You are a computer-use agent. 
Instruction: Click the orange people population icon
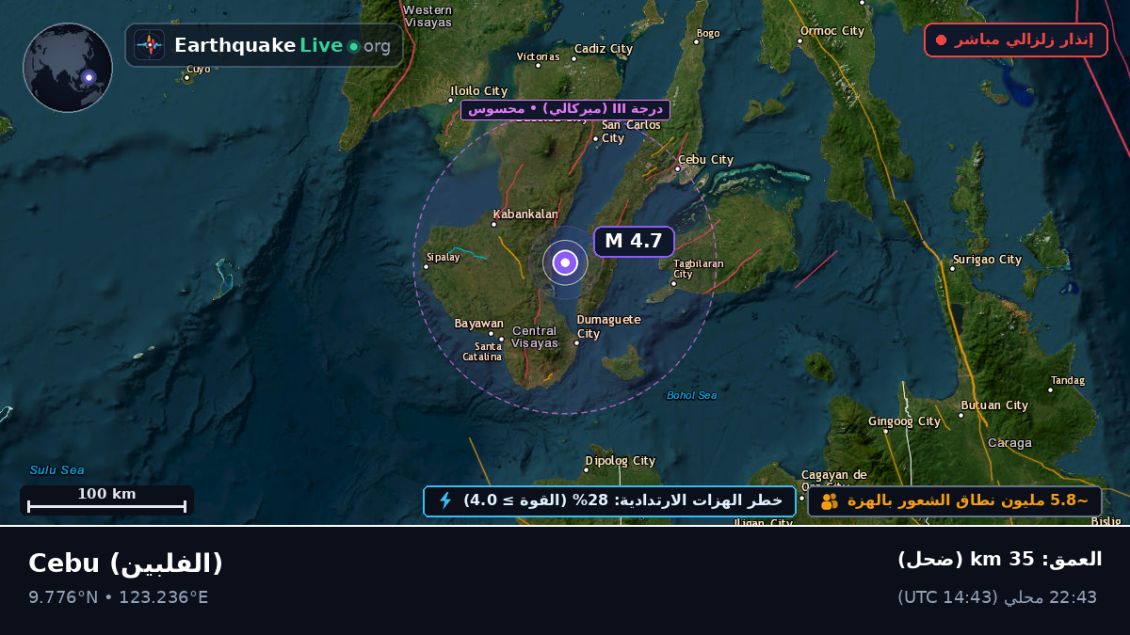(x=830, y=501)
